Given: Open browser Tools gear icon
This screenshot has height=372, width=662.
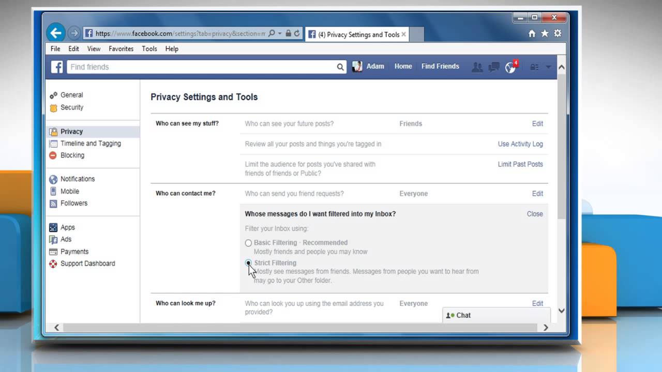Looking at the screenshot, I should (558, 34).
